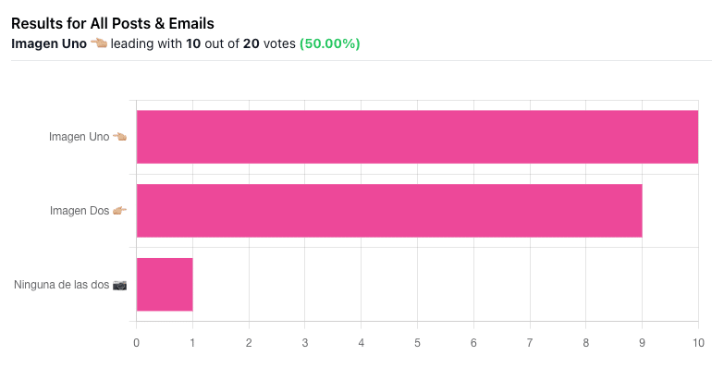Click the x-axis tick label 9

point(642,343)
